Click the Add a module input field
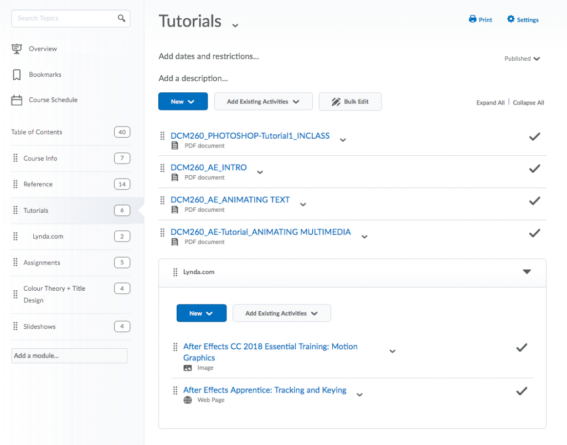The height and width of the screenshot is (445, 567). [69, 355]
